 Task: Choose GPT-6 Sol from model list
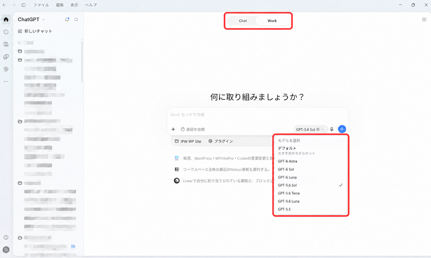point(310,169)
